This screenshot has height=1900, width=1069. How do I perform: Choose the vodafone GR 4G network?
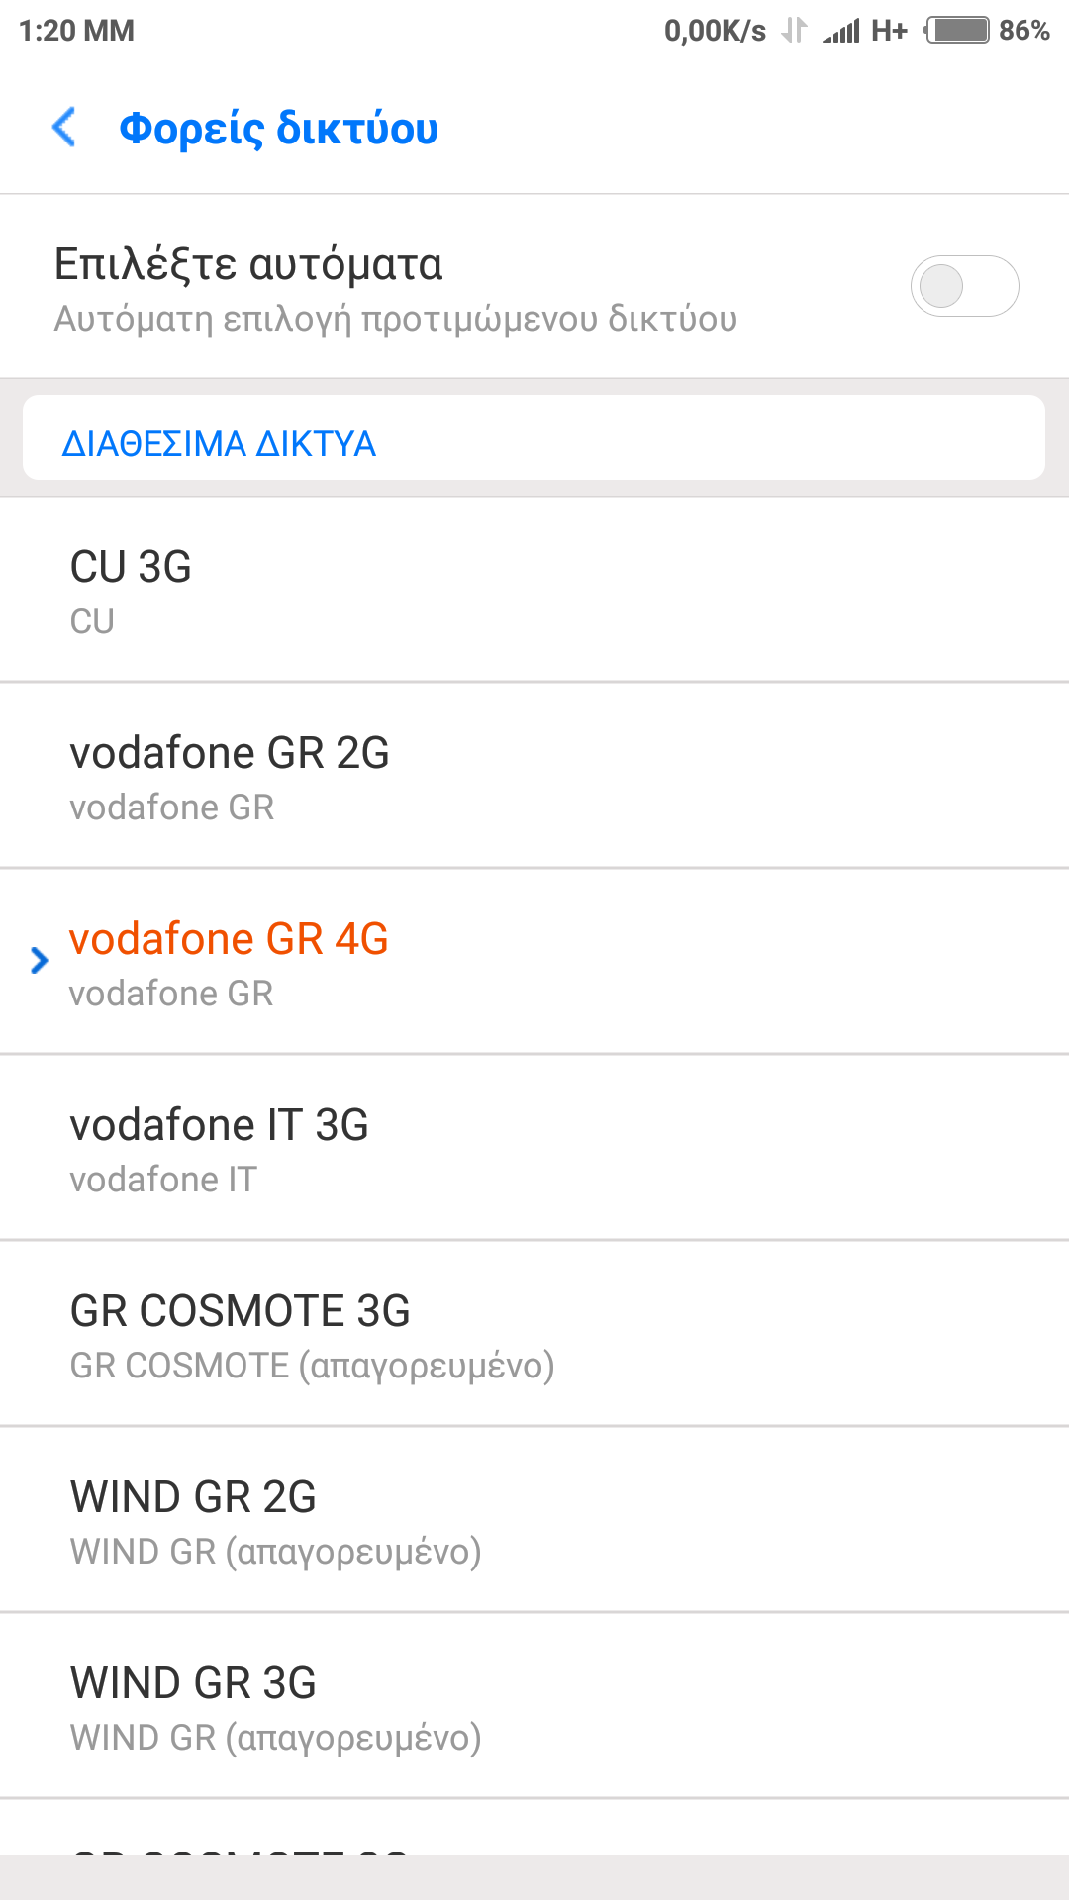[x=534, y=962]
